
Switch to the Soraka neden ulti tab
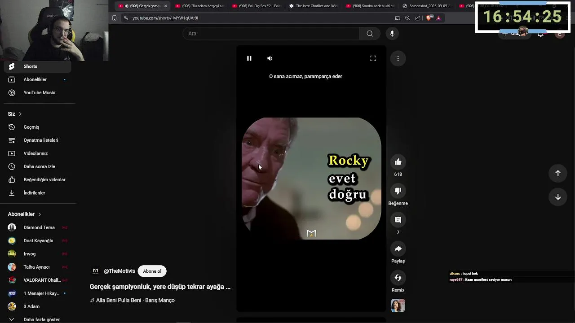tap(370, 6)
